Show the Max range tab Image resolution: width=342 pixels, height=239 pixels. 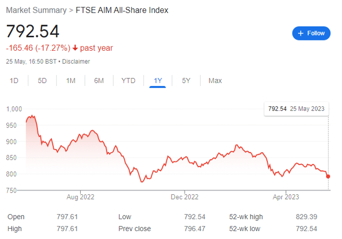pos(215,81)
